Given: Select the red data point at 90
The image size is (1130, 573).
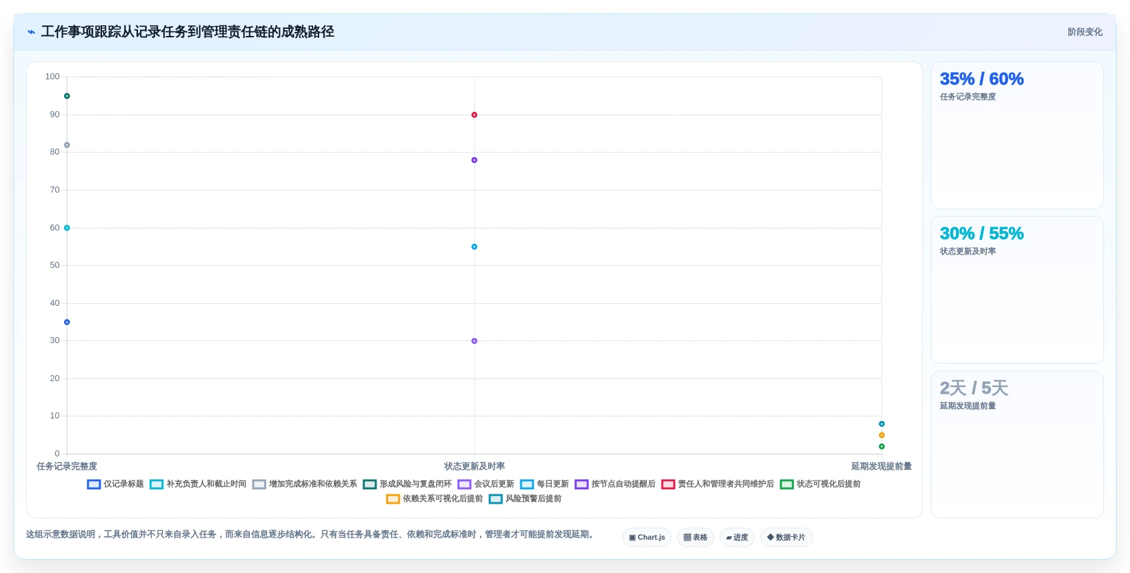Looking at the screenshot, I should click(474, 115).
